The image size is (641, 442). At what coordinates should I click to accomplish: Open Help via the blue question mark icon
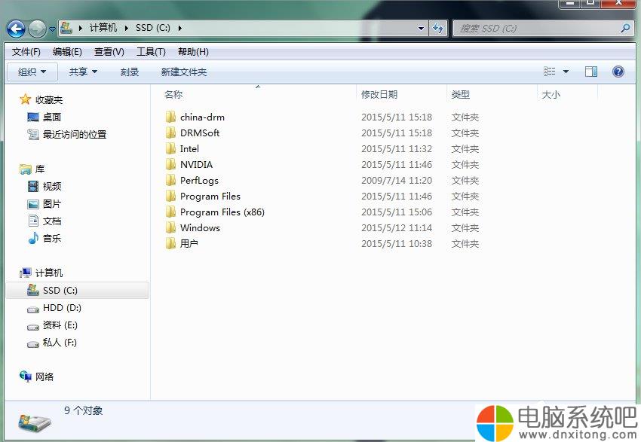click(x=618, y=72)
